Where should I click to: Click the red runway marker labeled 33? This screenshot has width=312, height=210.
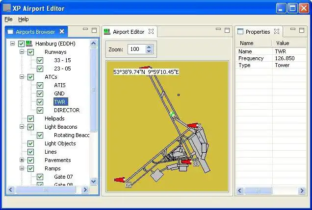coord(186,162)
